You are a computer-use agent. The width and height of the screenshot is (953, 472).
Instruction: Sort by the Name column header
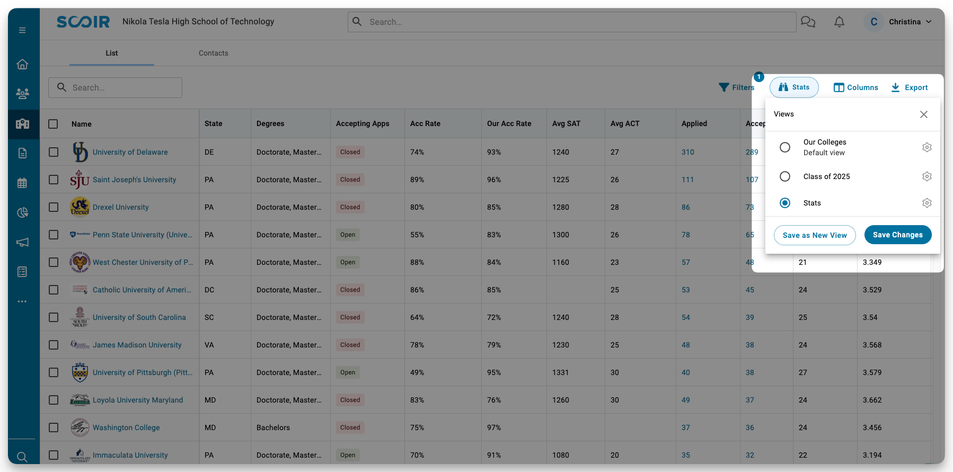pyautogui.click(x=82, y=124)
